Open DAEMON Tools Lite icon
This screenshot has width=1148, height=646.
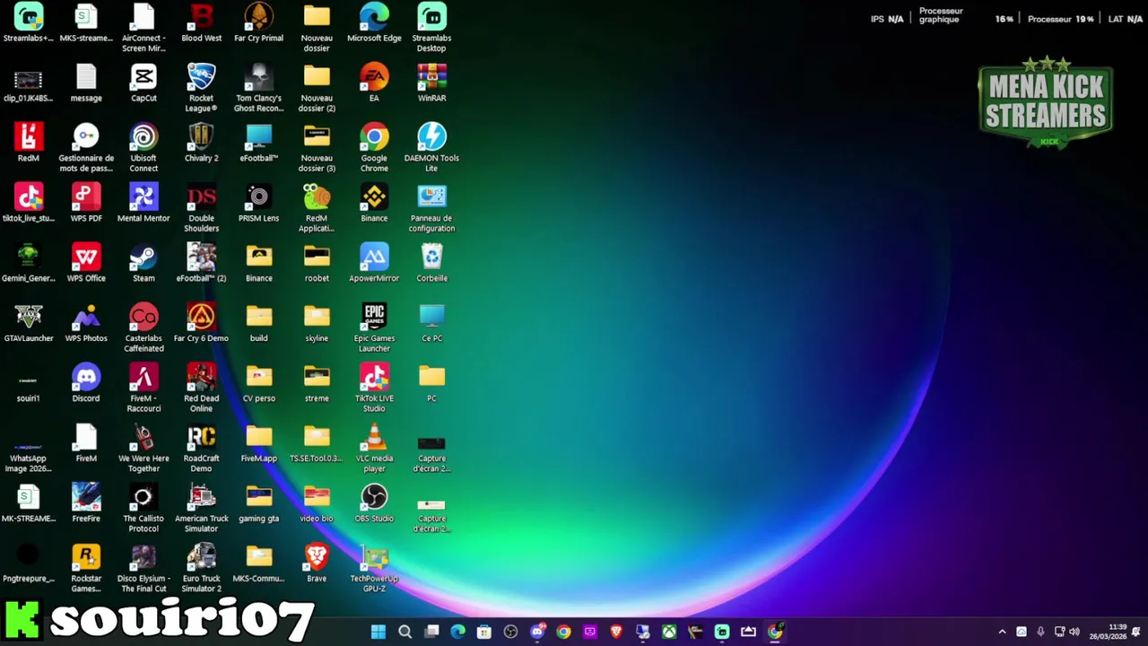431,148
